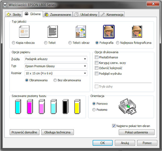Viewport: 162px width, 151px height.
Task: Open the Typ paper type dropdown
Action: tap(56, 66)
